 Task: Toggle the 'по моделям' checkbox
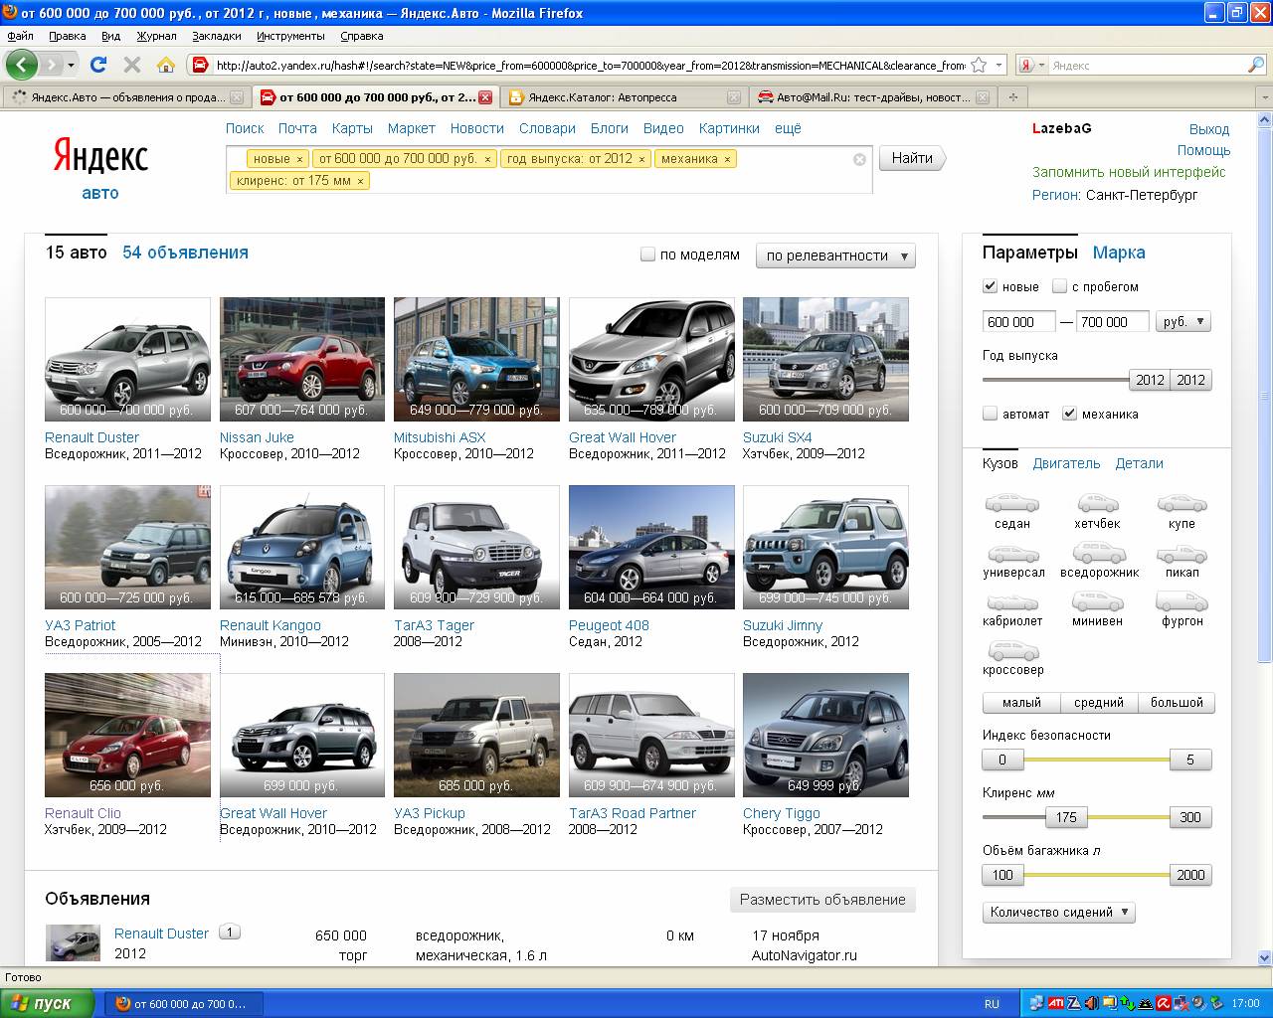(x=647, y=254)
